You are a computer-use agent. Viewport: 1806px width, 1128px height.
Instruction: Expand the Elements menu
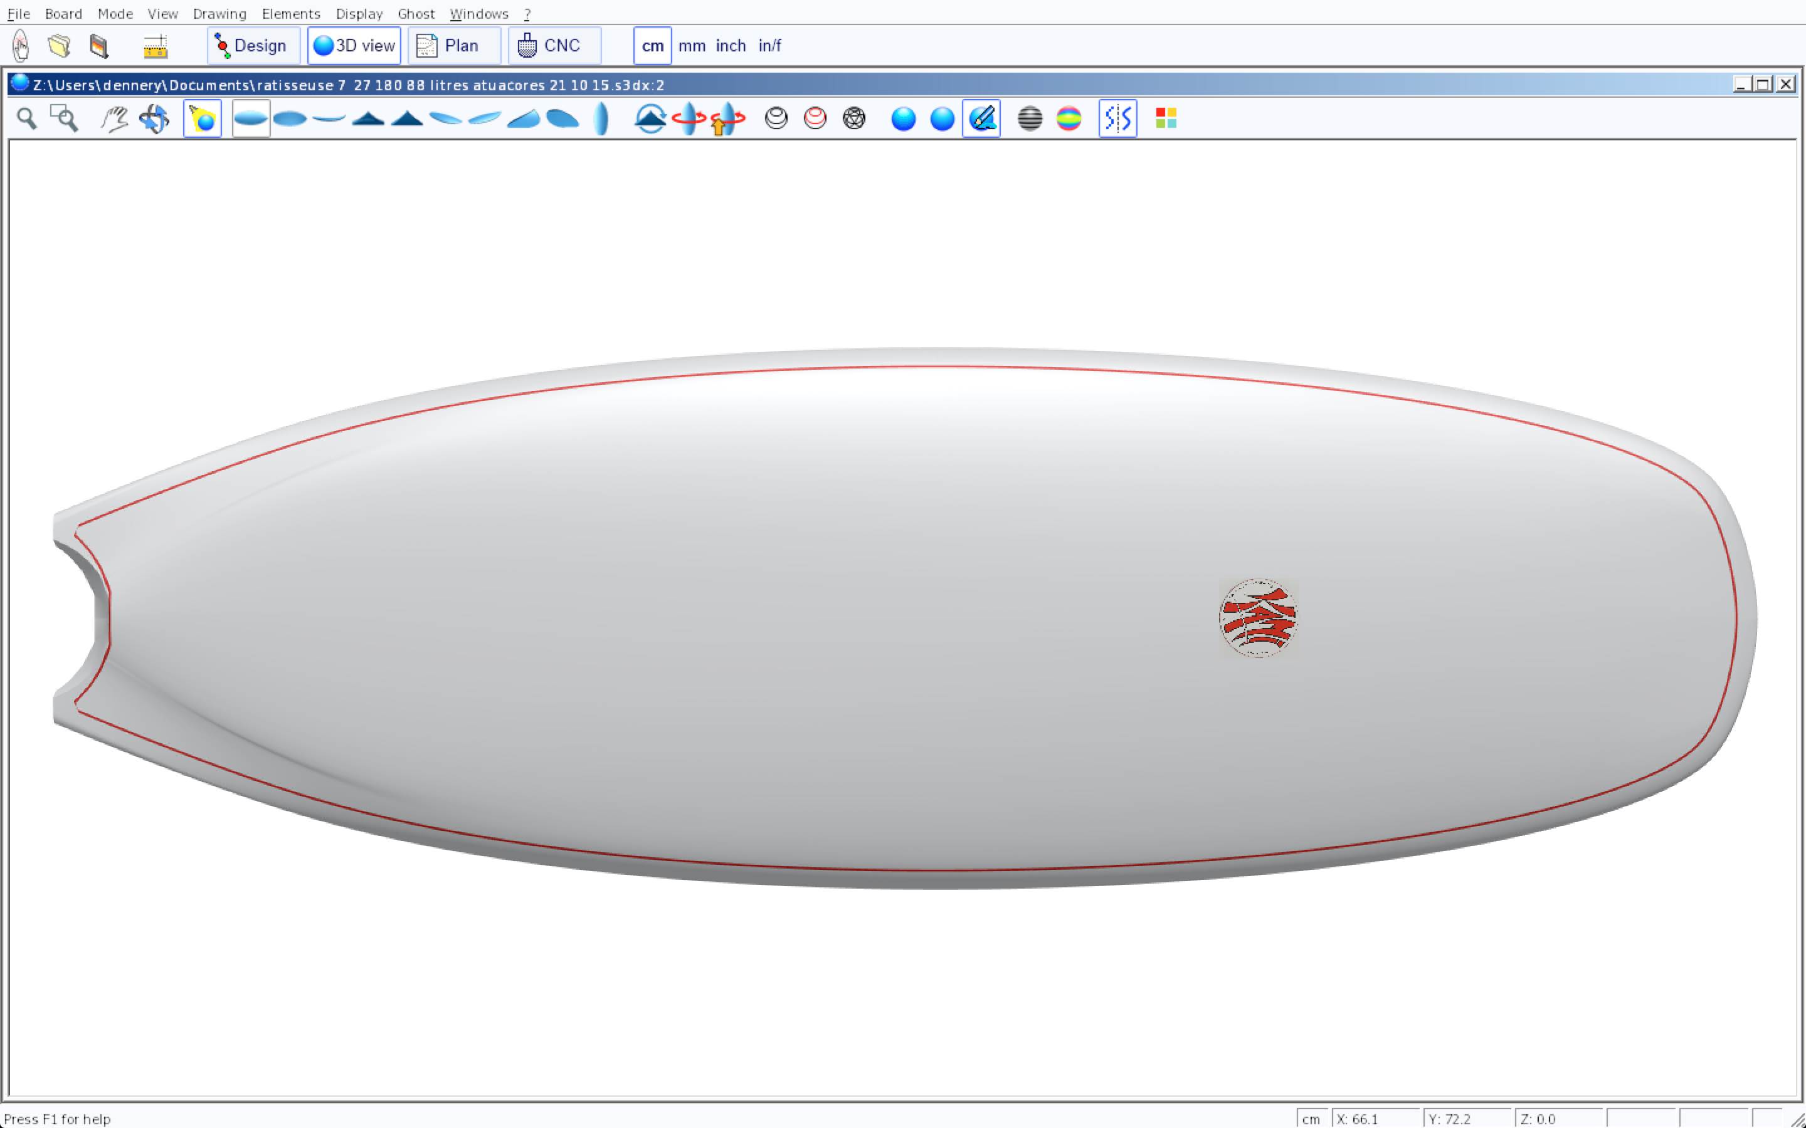[290, 13]
